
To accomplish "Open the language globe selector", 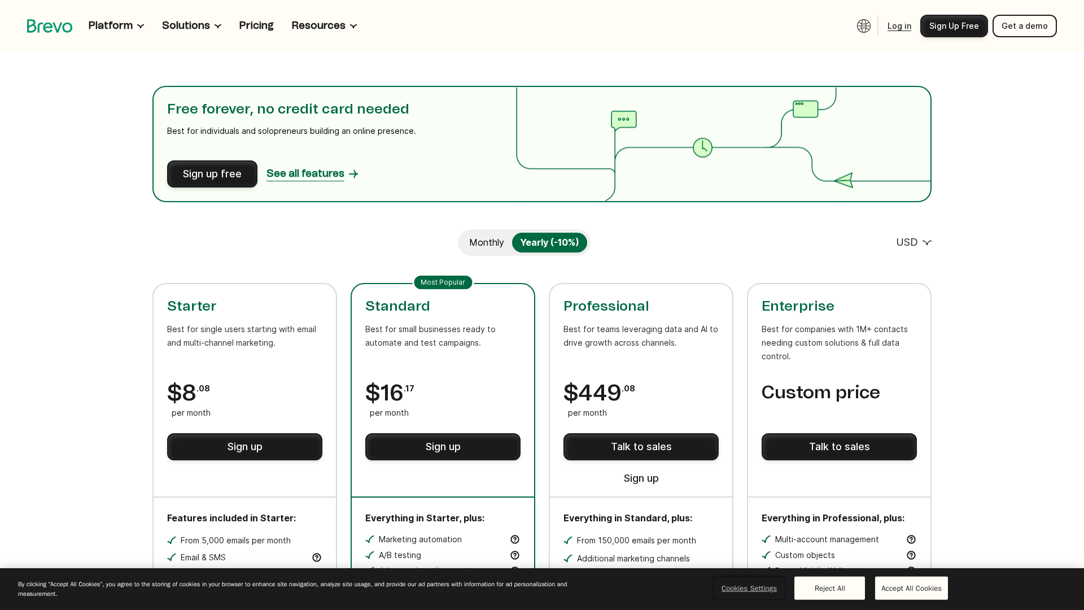I will [x=863, y=26].
